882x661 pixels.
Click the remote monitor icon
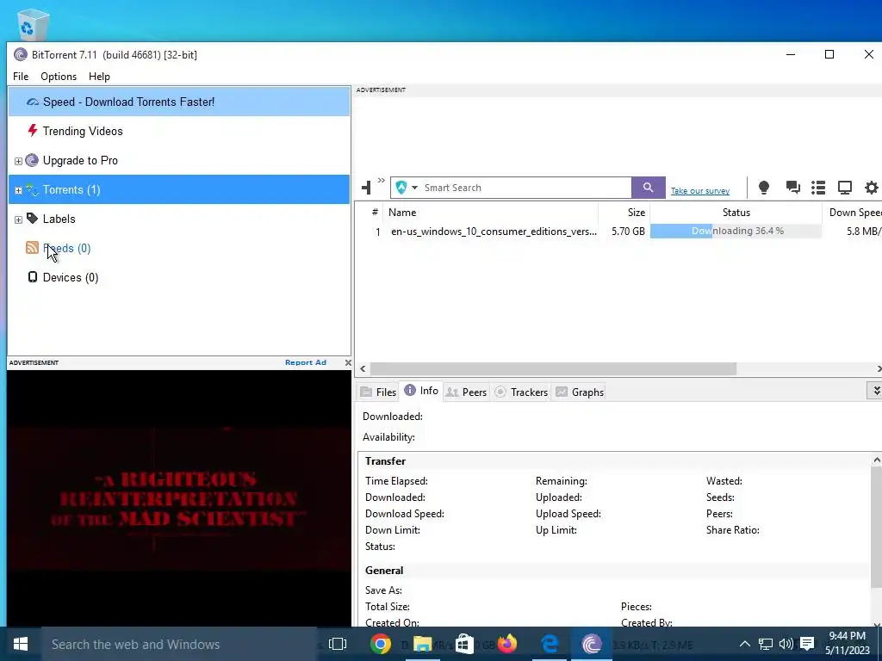844,188
